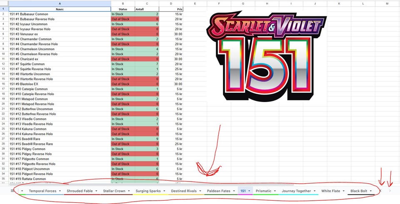Select cell '151 #3 Venusaur ex'
400x204 pixels.
(x=60, y=34)
